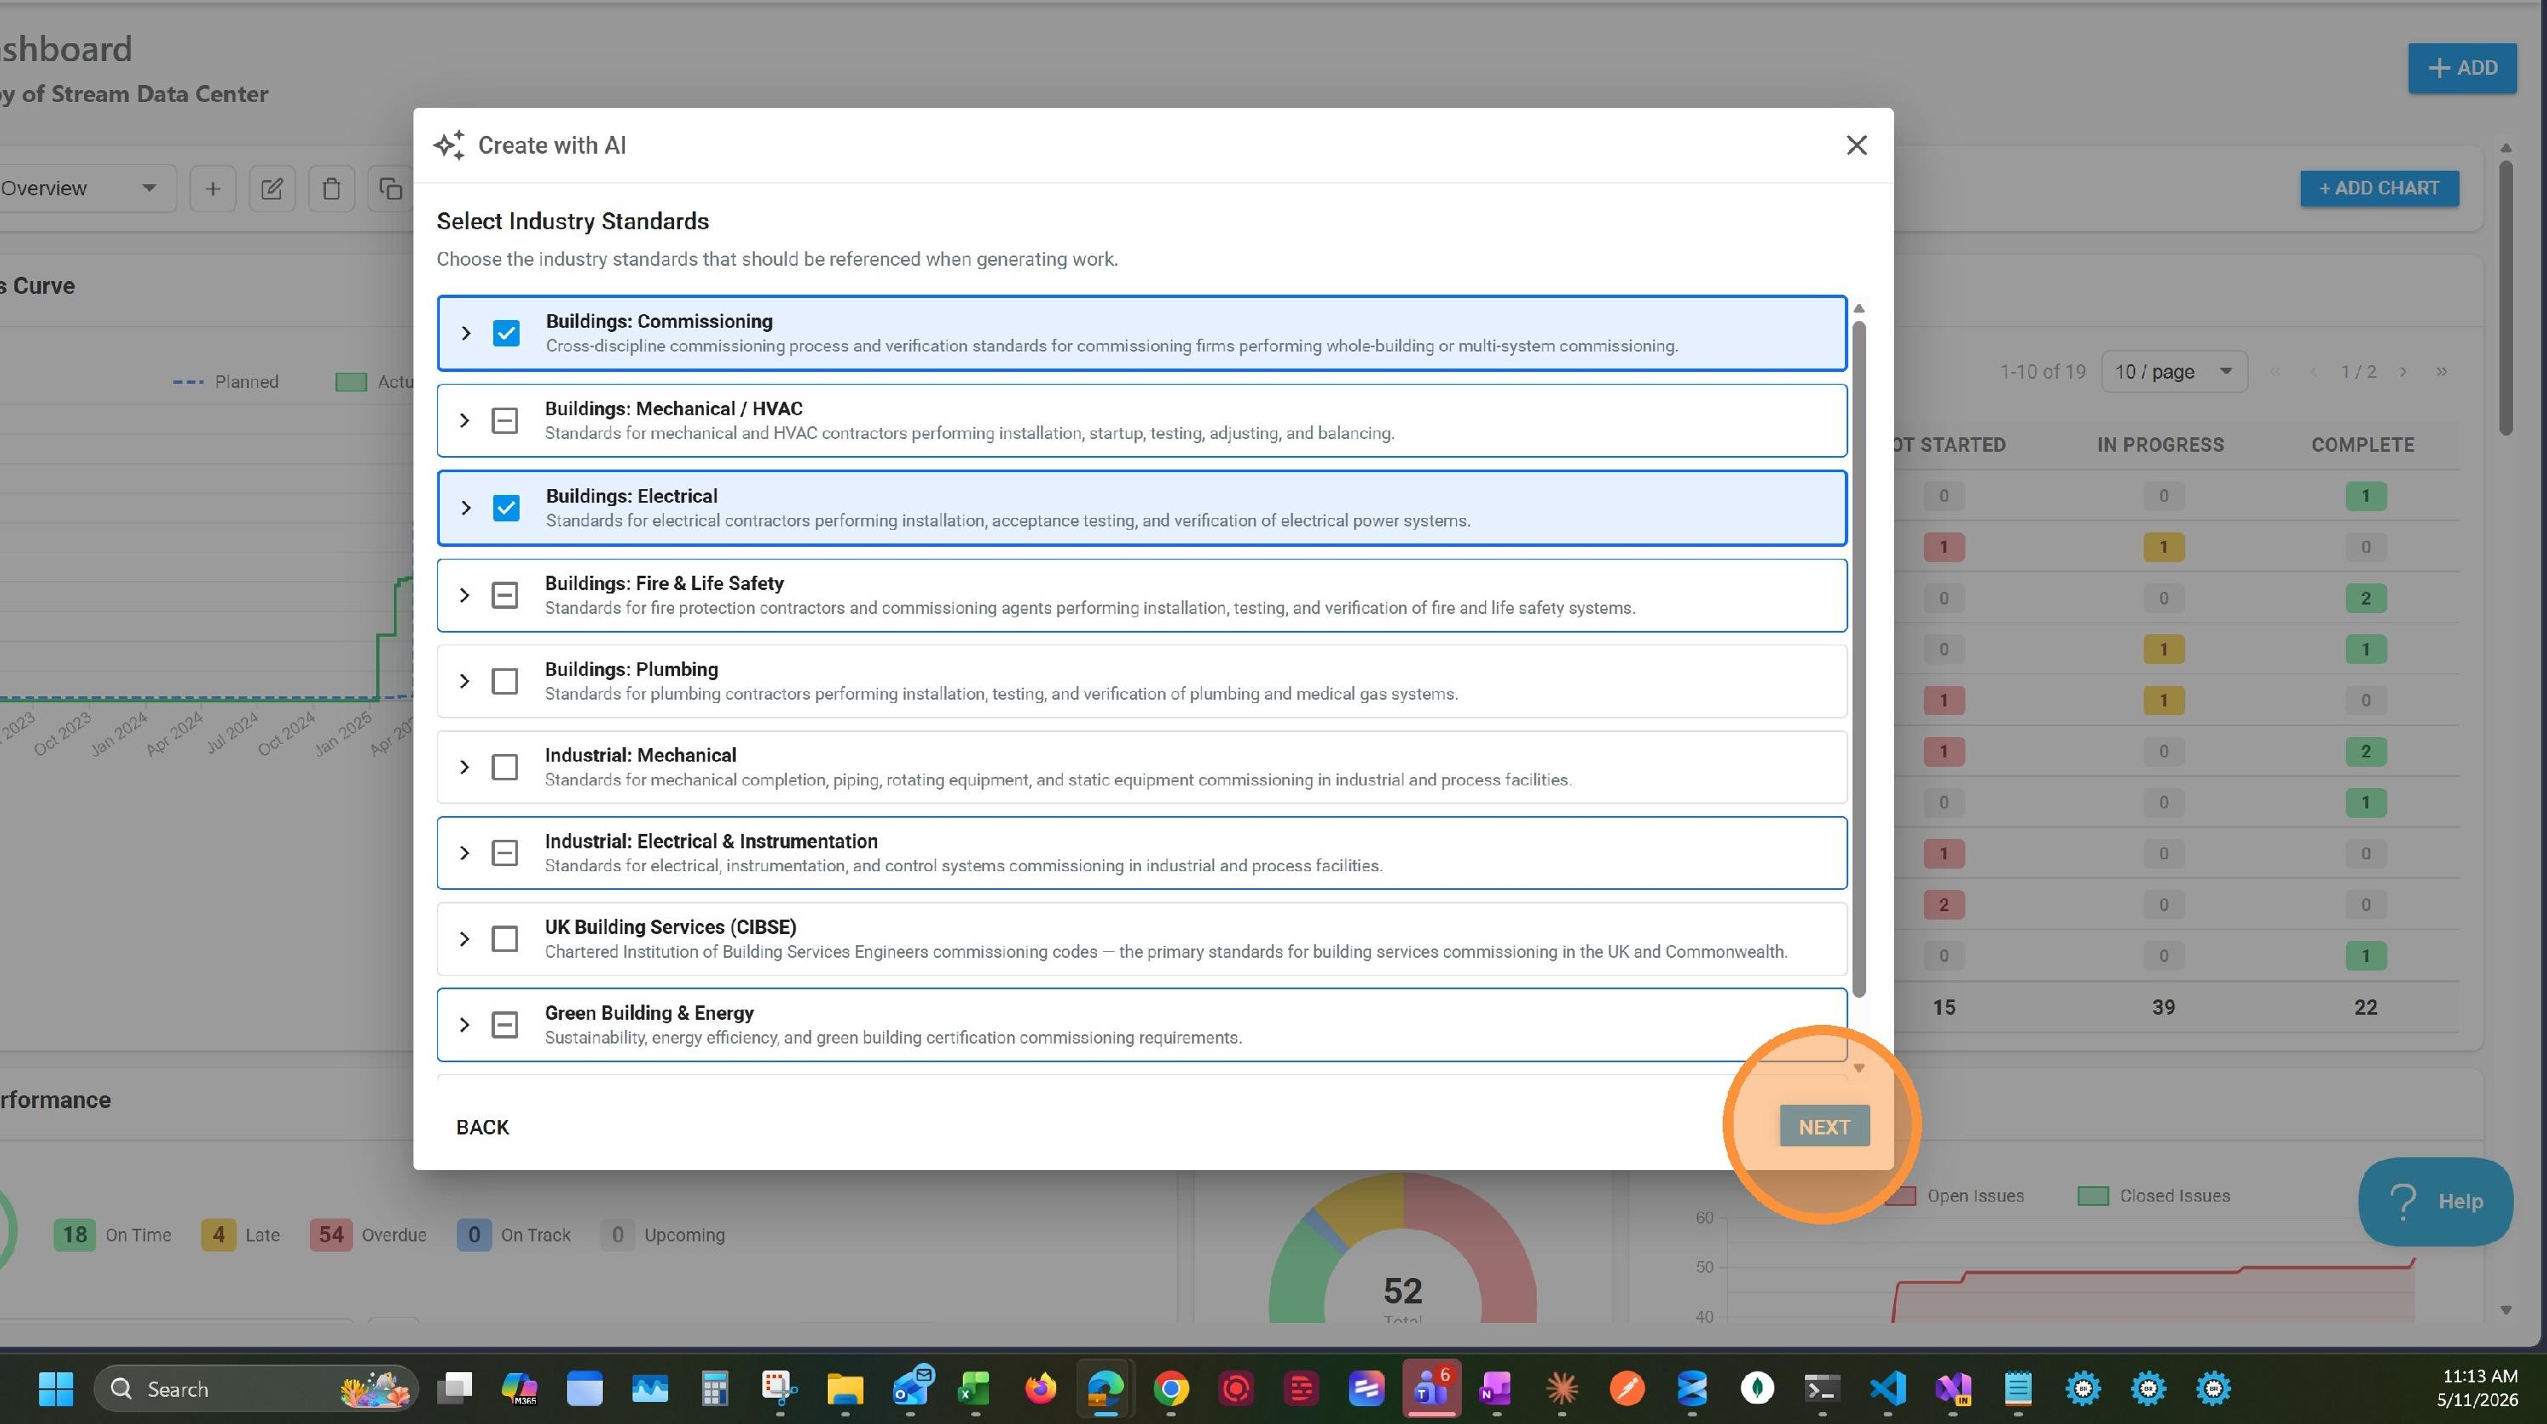Toggle the Open Issues legend swatch
Image resolution: width=2547 pixels, height=1424 pixels.
1899,1196
